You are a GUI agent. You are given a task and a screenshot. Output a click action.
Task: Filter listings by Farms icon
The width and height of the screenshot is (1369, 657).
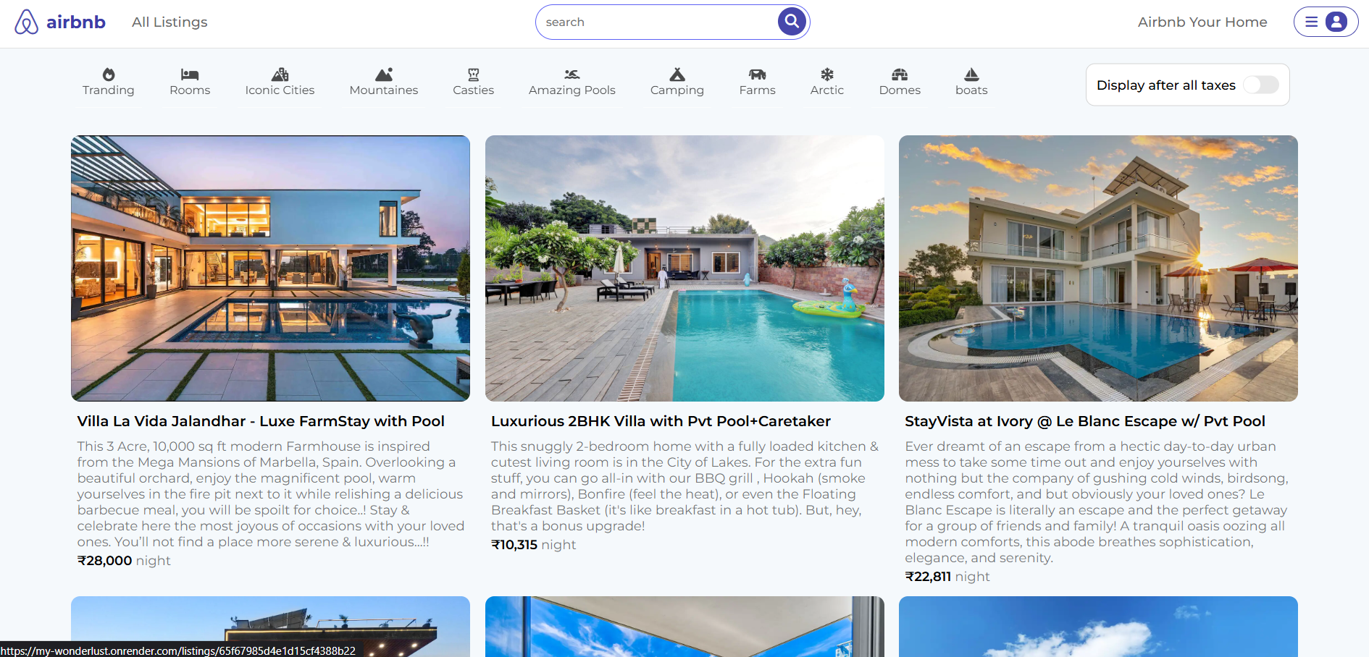coord(758,75)
